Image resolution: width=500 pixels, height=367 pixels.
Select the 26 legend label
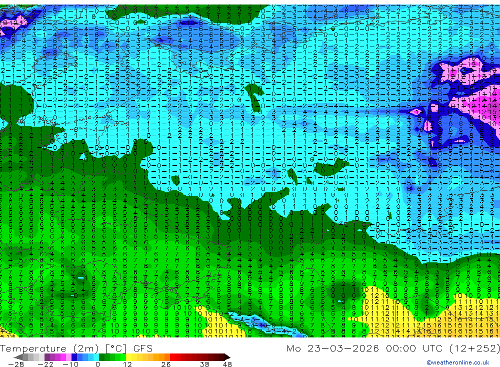[x=166, y=364]
